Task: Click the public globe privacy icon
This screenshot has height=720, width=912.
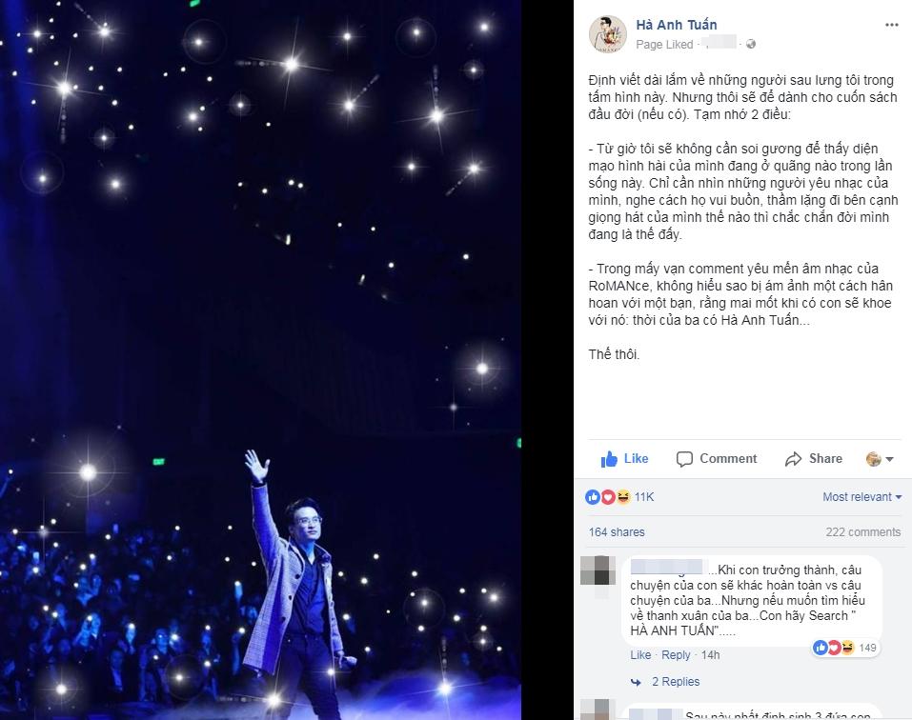Action: [751, 44]
